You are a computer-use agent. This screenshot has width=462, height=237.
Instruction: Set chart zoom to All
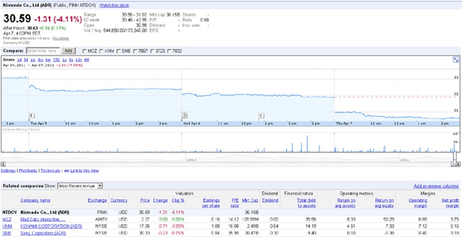pos(86,60)
